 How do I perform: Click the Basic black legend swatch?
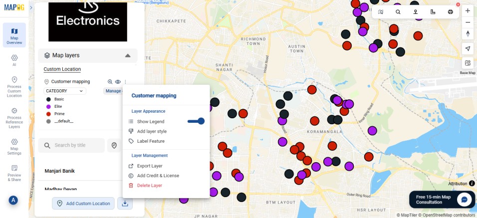48,99
